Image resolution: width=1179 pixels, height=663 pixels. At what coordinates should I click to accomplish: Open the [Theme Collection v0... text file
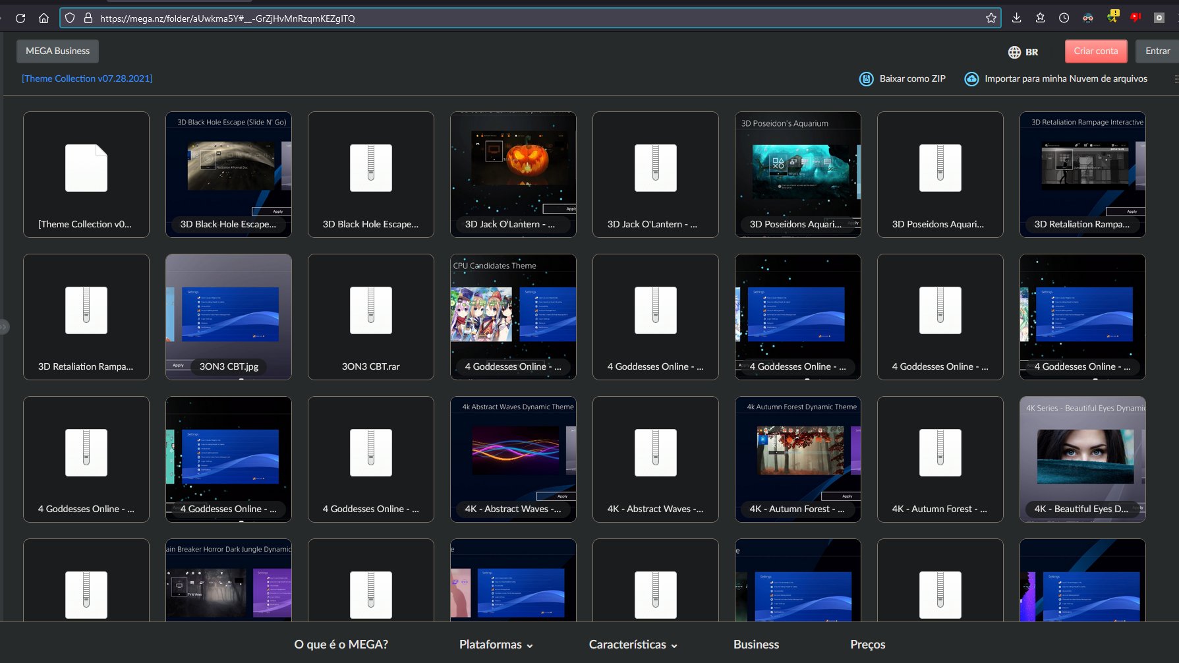click(x=86, y=175)
